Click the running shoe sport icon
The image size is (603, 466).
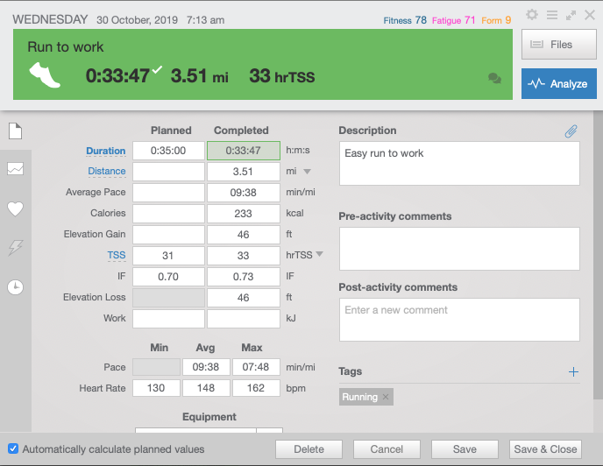coord(45,75)
